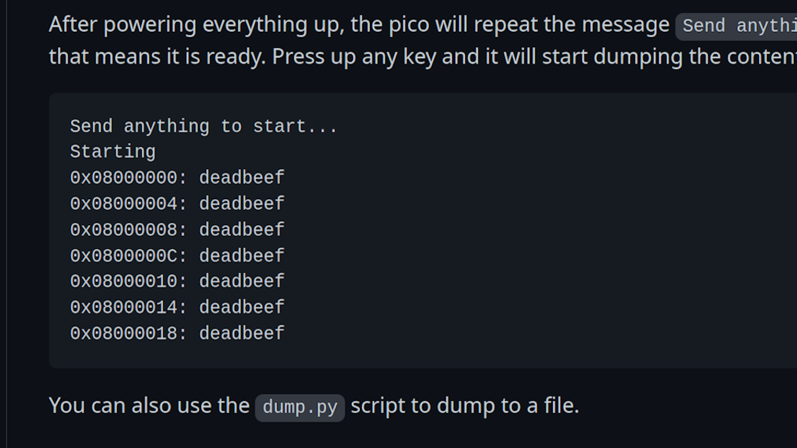Click the Send anything to start... output line

(204, 126)
